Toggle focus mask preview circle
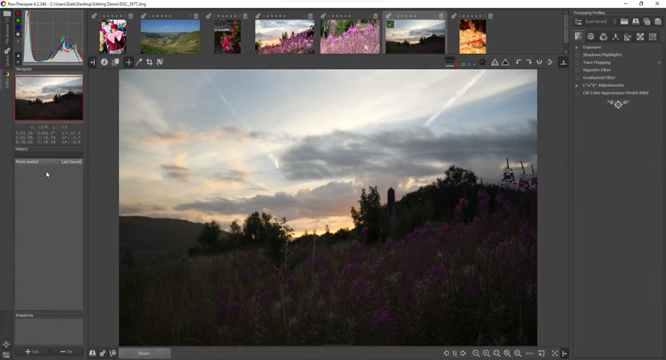The height and width of the screenshot is (360, 666). (482, 62)
